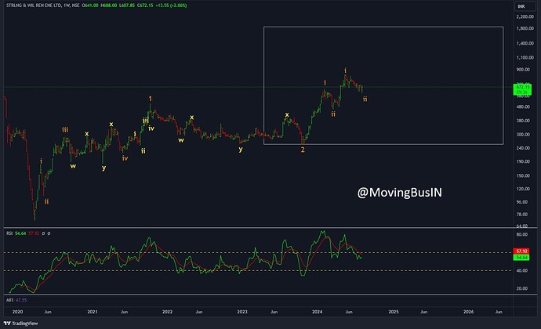Screen dimensions: 541x329
Task: Select the orange wave label 2
Action: [303, 149]
